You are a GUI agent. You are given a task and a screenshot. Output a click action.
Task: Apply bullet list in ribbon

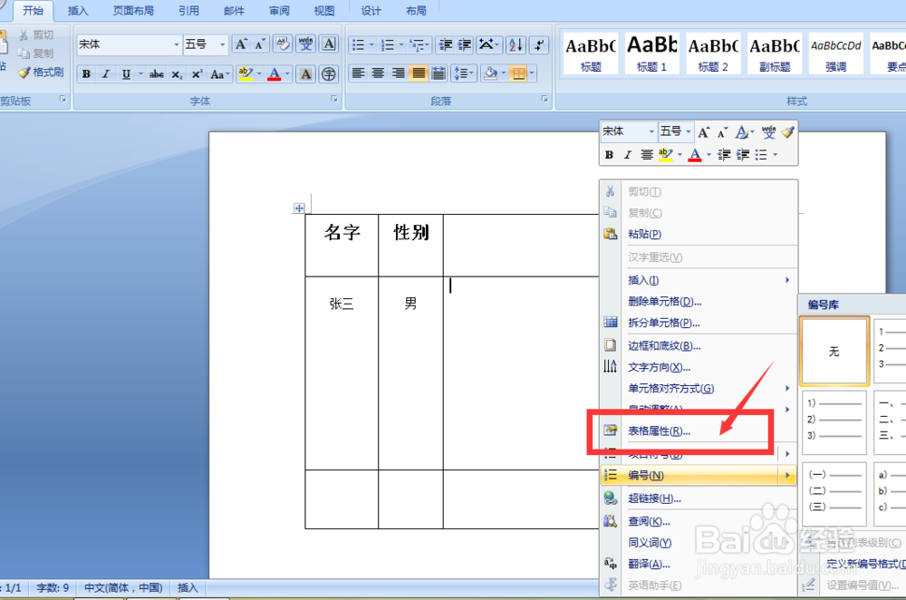tap(358, 44)
